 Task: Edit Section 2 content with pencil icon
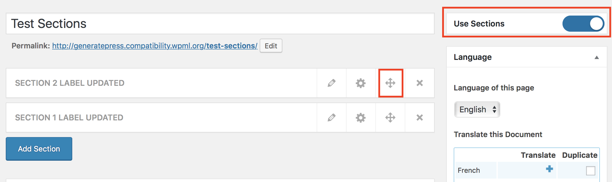(332, 83)
